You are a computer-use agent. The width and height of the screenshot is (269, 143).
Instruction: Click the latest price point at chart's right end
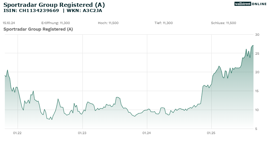[253, 45]
